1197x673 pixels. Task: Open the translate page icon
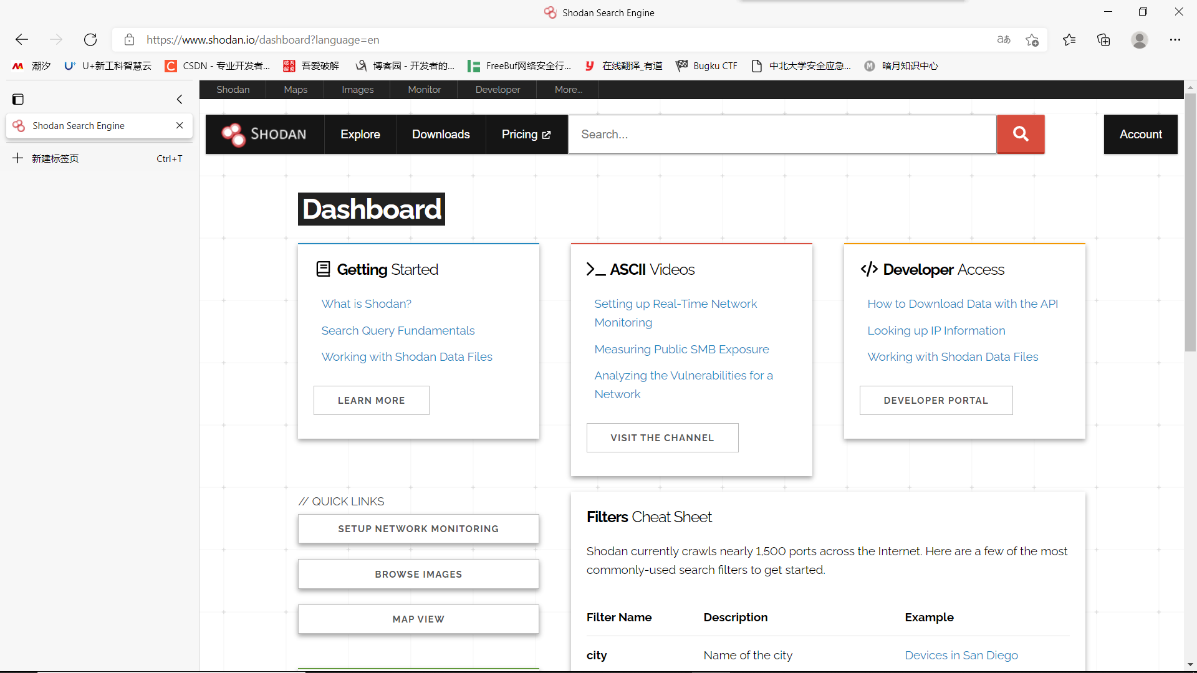pos(1004,40)
